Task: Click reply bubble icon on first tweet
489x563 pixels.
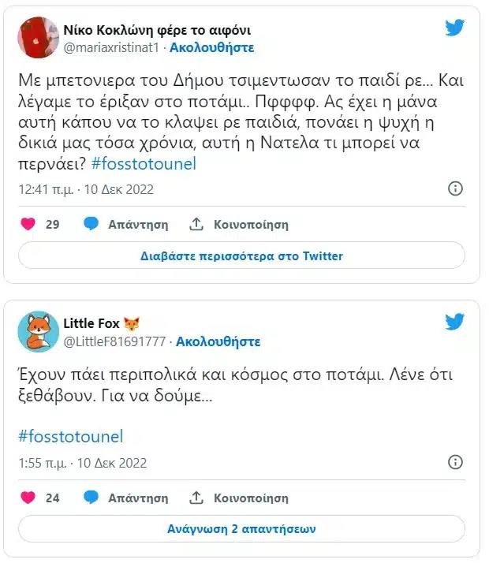Action: (91, 224)
